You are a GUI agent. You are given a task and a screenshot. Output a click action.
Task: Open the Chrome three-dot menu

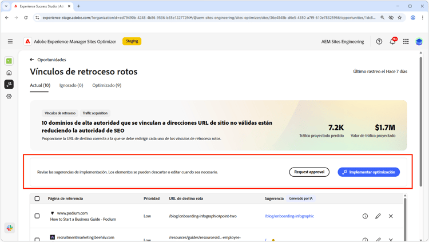point(423,18)
